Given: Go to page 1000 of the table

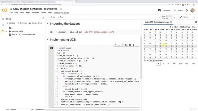Looking at the screenshot, I should pos(193,64).
